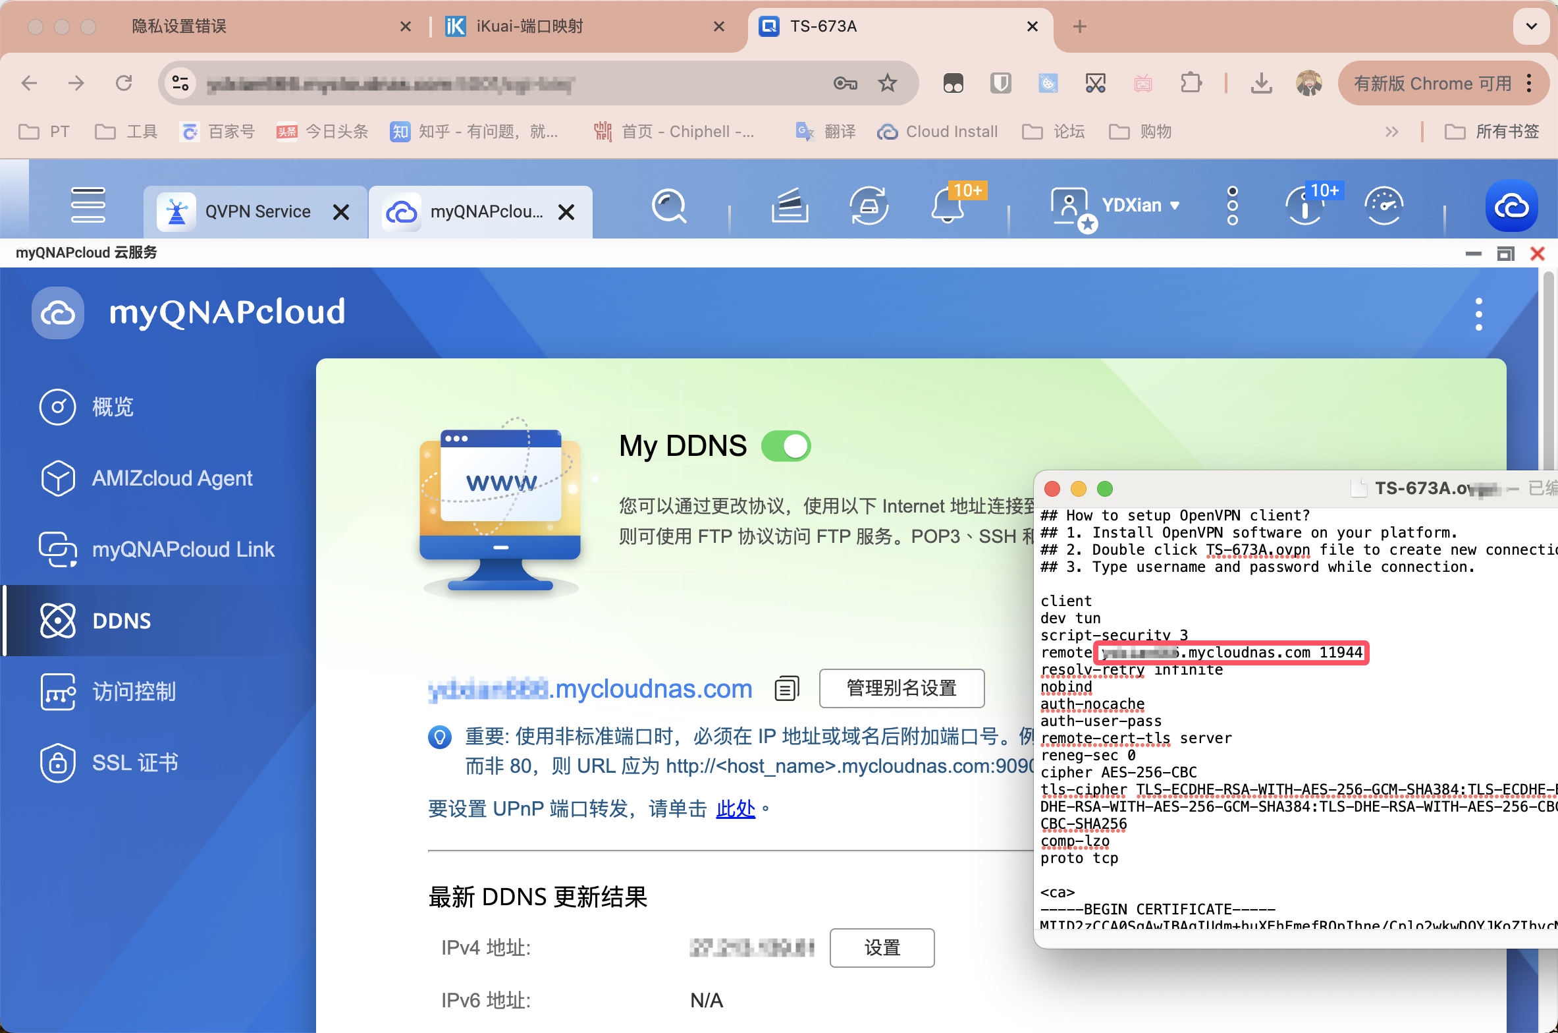
Task: Select DDNS in the sidebar
Action: pyautogui.click(x=158, y=621)
